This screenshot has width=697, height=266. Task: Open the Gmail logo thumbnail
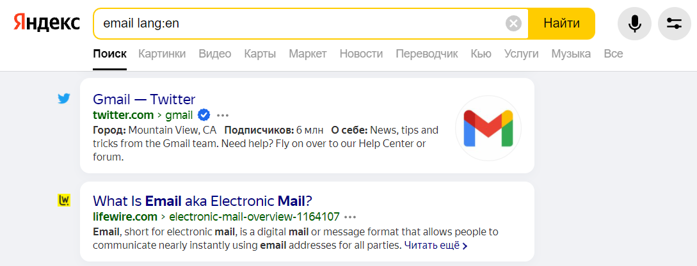click(488, 129)
